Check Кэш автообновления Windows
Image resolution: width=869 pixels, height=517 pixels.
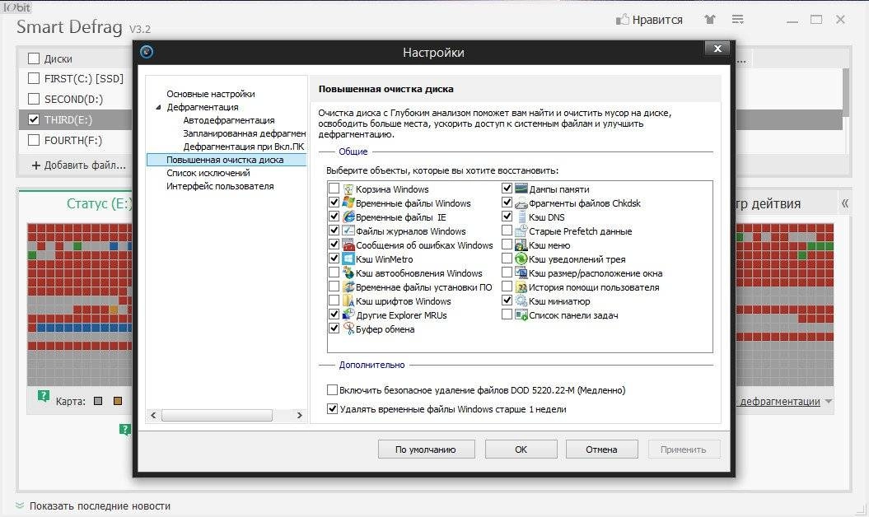pyautogui.click(x=334, y=272)
